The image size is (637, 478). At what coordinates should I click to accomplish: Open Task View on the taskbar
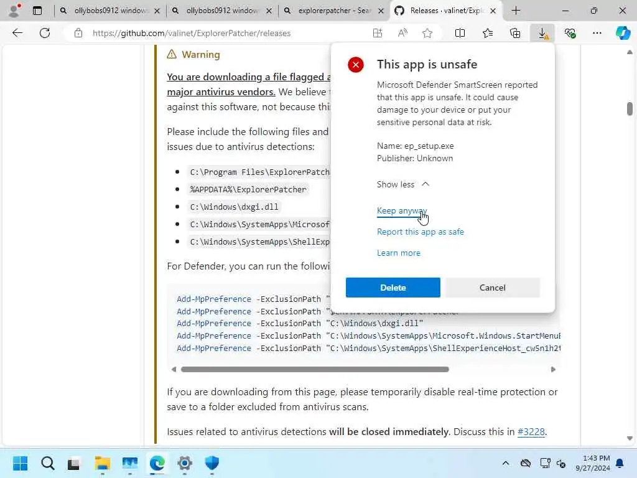(x=74, y=463)
